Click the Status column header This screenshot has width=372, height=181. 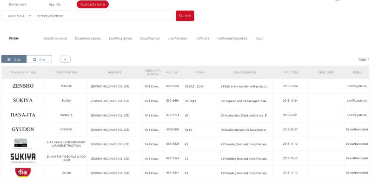coord(357,72)
